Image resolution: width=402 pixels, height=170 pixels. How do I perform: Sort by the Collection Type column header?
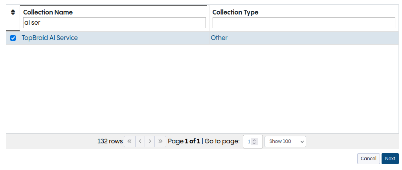235,12
